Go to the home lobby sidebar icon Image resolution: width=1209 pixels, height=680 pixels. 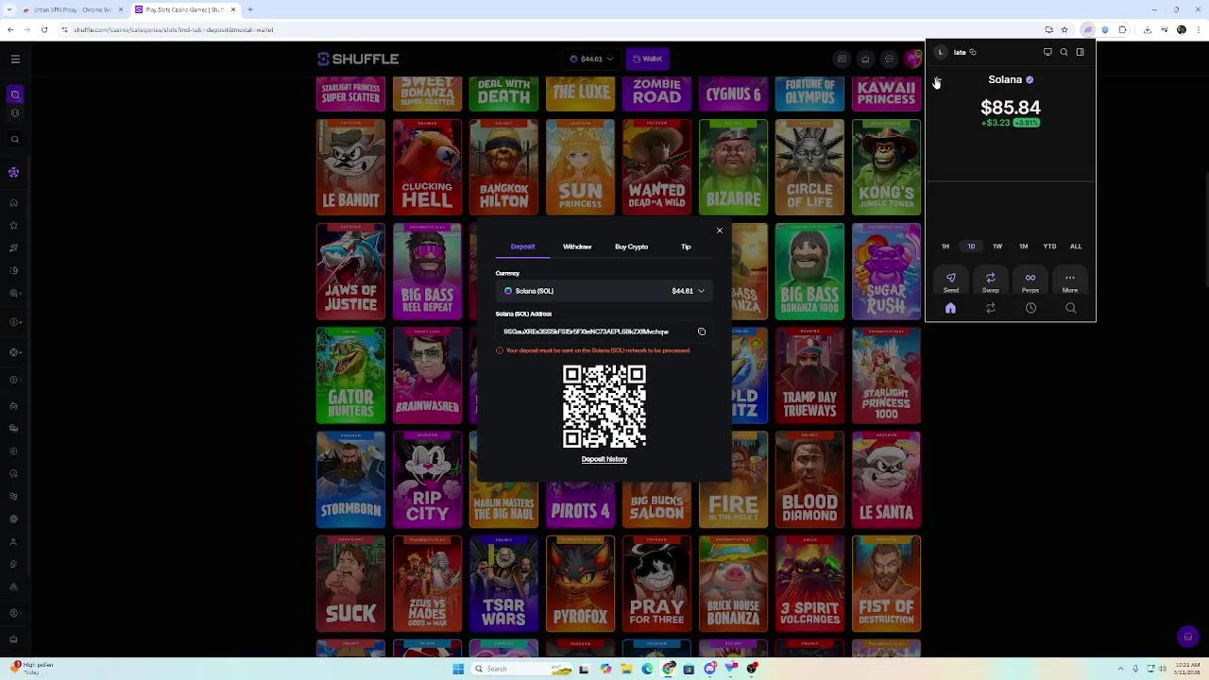13,203
